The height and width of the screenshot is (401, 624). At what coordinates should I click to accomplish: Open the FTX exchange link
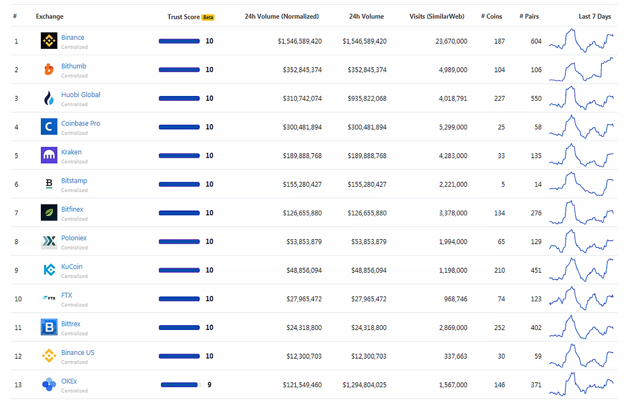pos(67,295)
